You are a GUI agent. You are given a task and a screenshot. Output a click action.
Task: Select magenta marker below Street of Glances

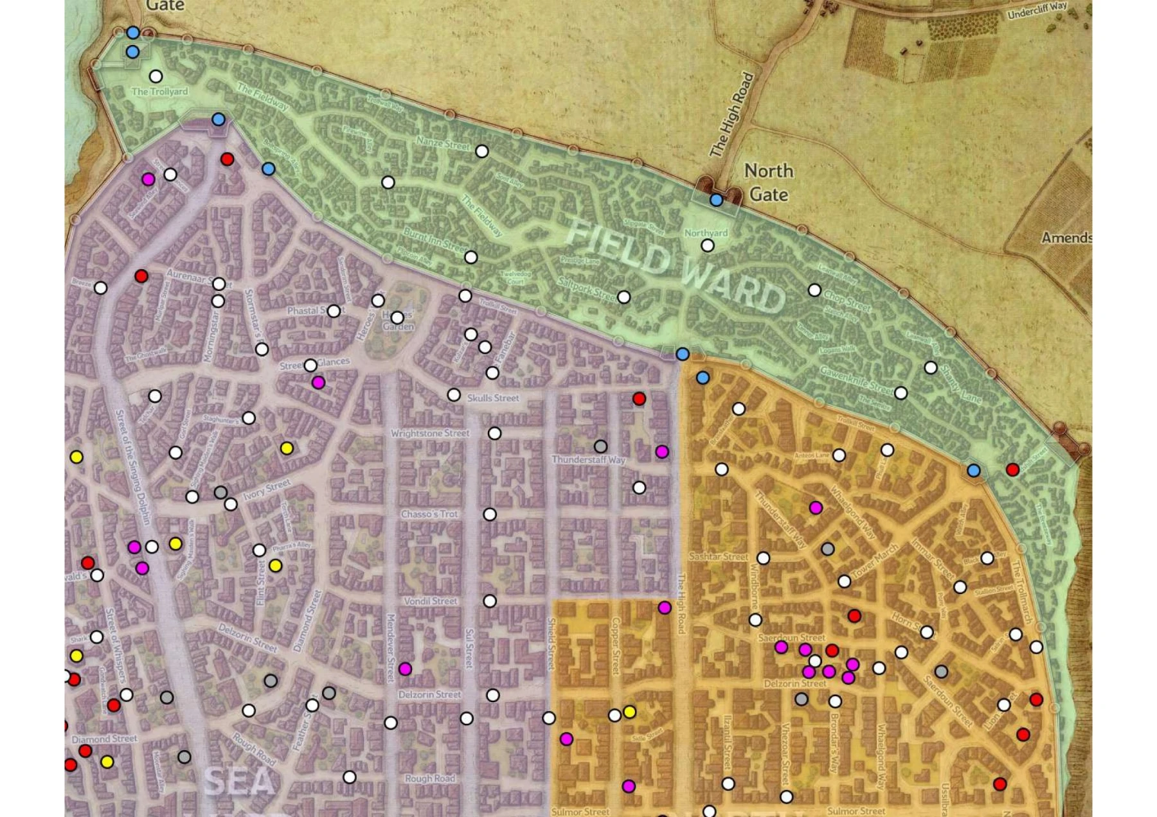[318, 383]
